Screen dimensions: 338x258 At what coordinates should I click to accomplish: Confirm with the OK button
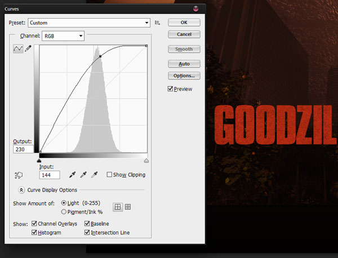184,23
